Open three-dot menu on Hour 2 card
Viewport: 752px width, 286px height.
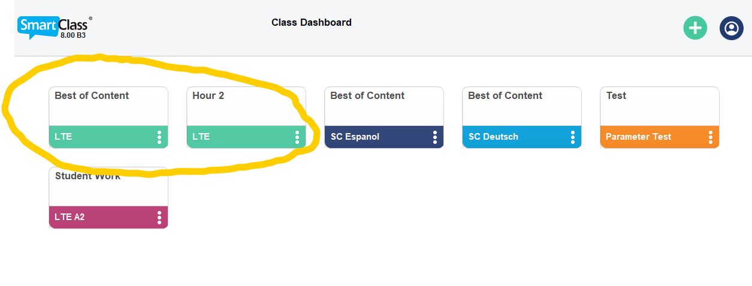297,137
